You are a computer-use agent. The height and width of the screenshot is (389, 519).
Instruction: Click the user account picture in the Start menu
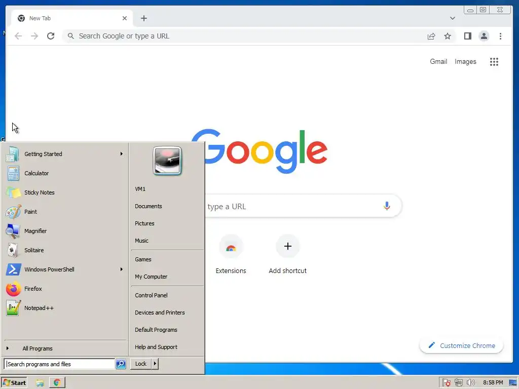click(x=167, y=161)
